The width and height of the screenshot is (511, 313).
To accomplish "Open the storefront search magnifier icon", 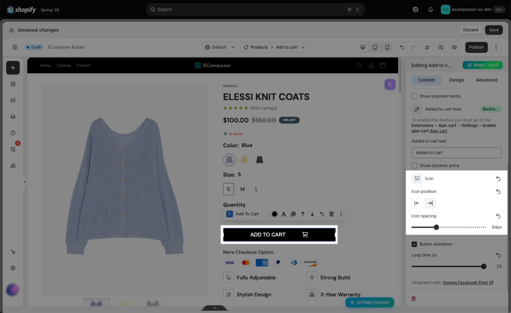I will (359, 65).
